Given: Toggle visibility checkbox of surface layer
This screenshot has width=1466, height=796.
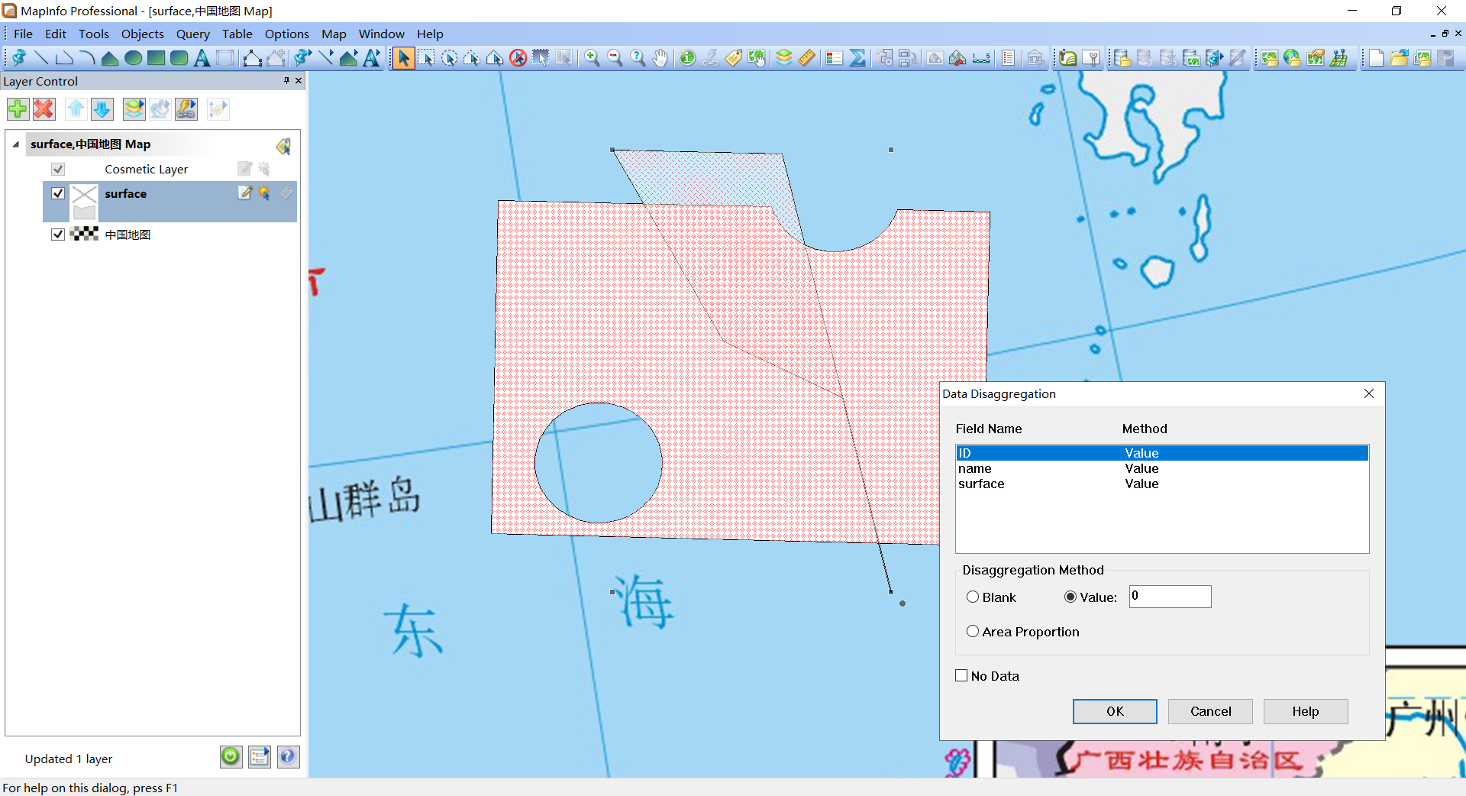Looking at the screenshot, I should 58,193.
